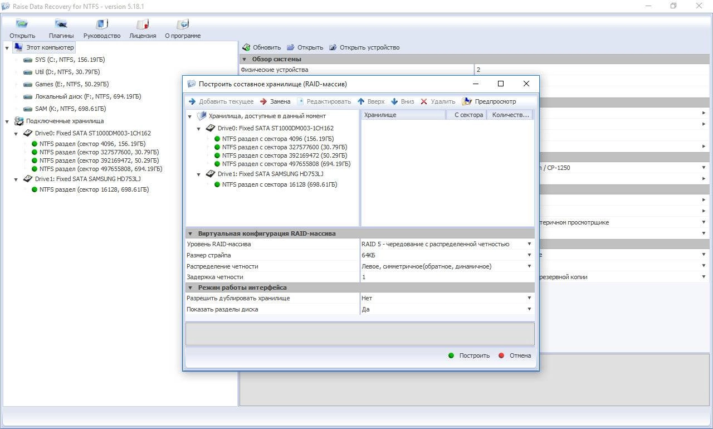Select the SYS (C:) drive icon
The height and width of the screenshot is (429, 713).
[x=28, y=60]
